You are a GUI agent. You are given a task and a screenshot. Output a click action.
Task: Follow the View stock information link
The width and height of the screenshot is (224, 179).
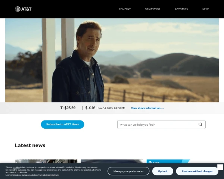[147, 108]
